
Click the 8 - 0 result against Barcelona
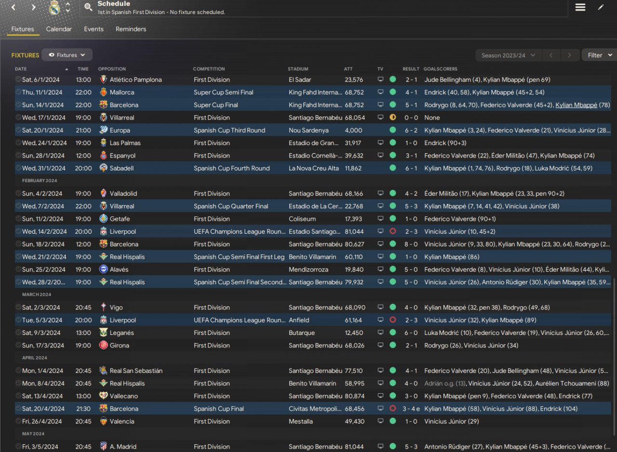(411, 244)
